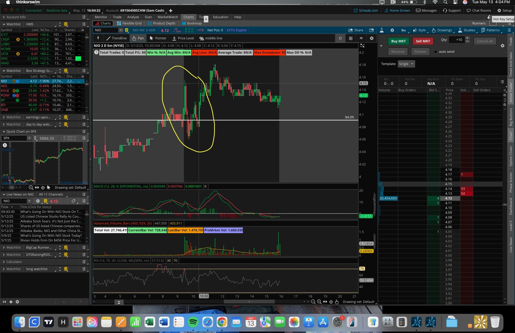Open the flask icon next to chart gear
Image resolution: width=515 pixels, height=333 pixels.
382,30
